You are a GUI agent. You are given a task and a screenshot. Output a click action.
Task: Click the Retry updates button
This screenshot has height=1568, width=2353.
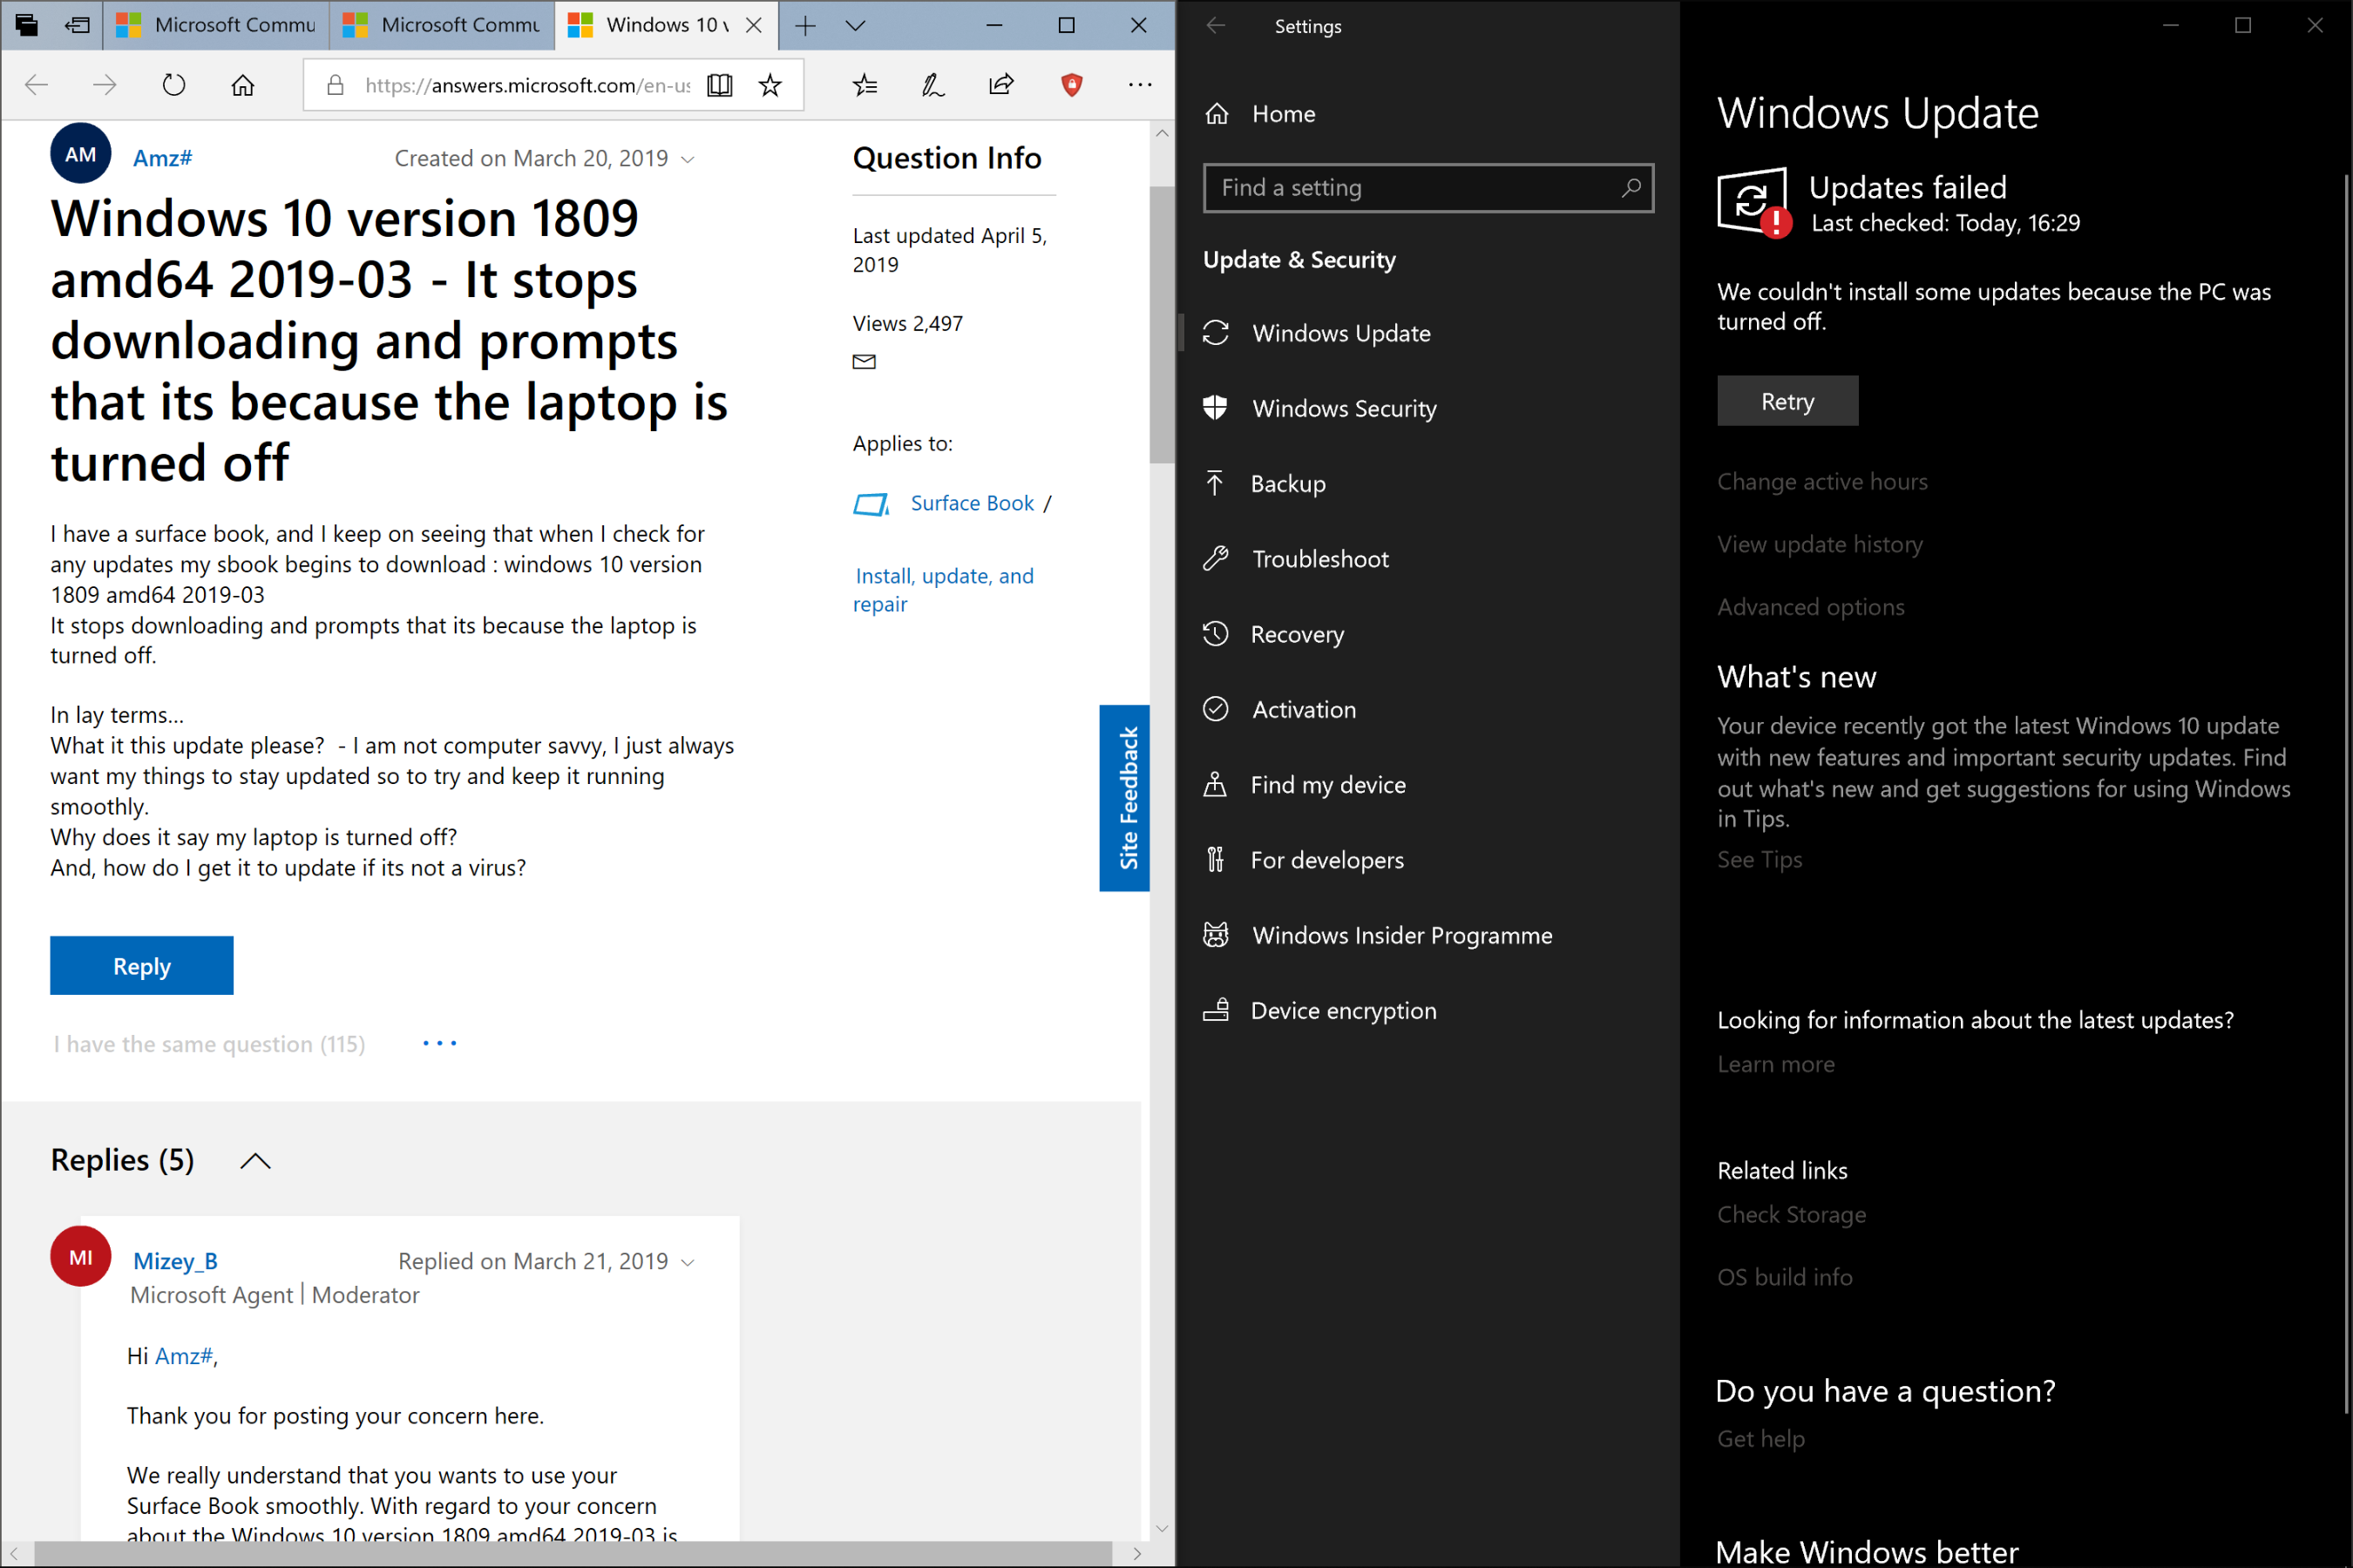click(1787, 401)
